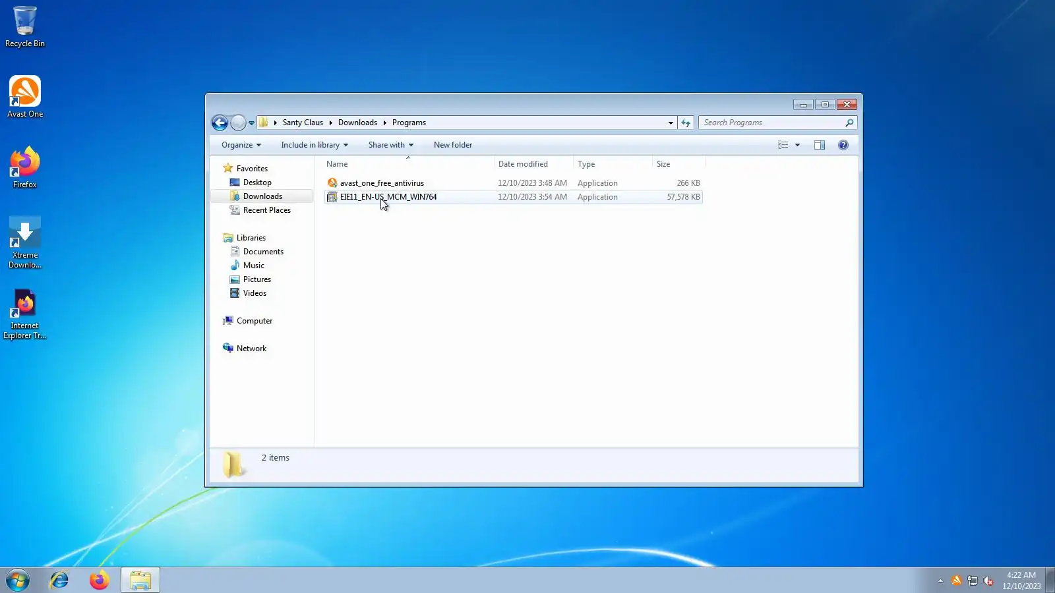Click the Avast tray icon
This screenshot has width=1055, height=593.
tap(956, 580)
